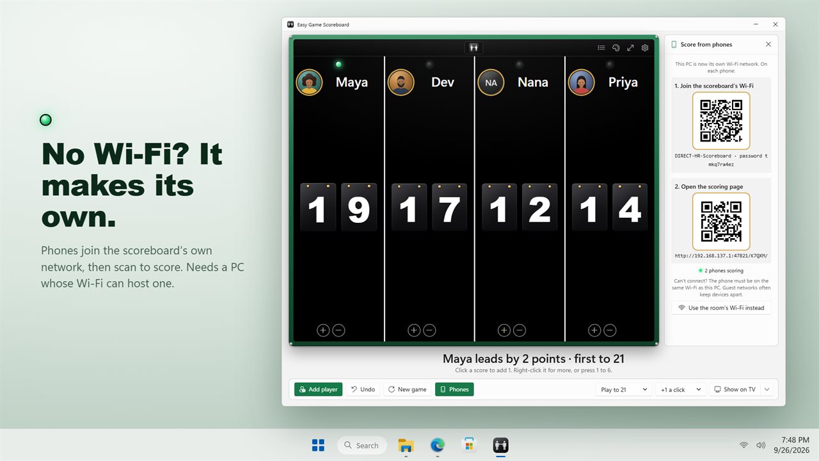Open File Explorer from the taskbar
The image size is (819, 461).
406,445
